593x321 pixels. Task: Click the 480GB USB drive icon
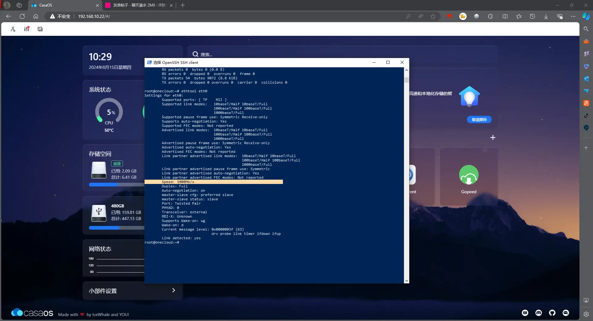(99, 213)
